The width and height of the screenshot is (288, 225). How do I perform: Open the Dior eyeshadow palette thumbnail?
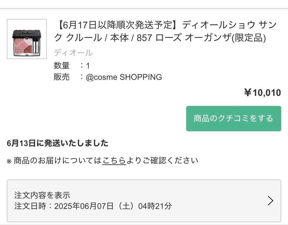[27, 39]
